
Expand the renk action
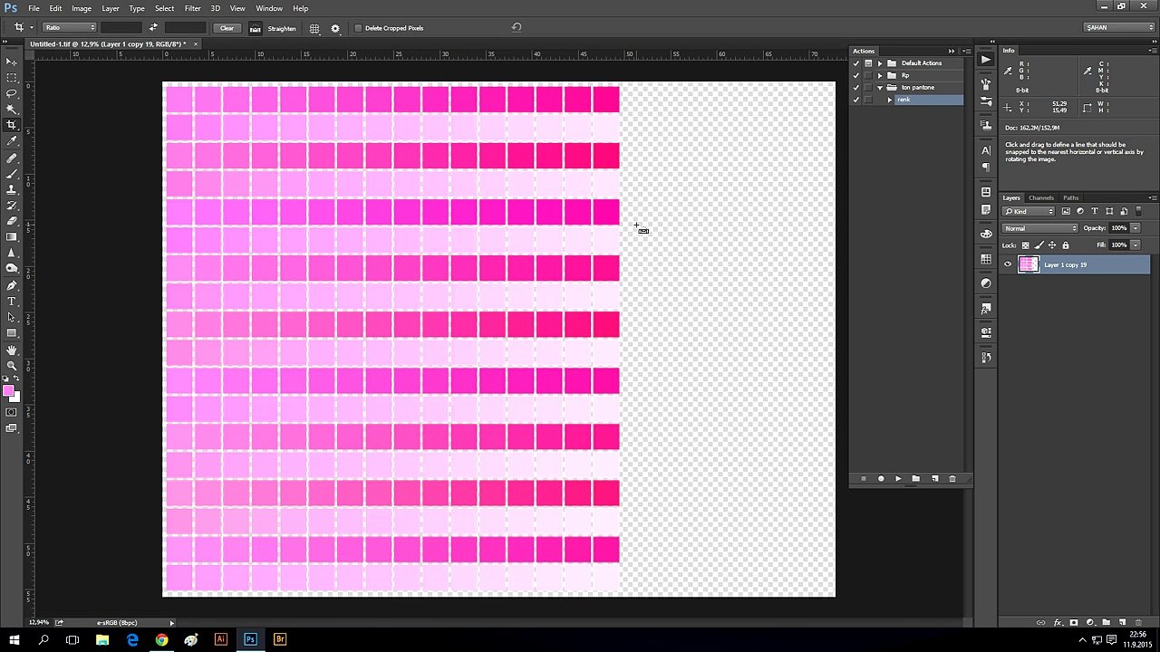(890, 100)
